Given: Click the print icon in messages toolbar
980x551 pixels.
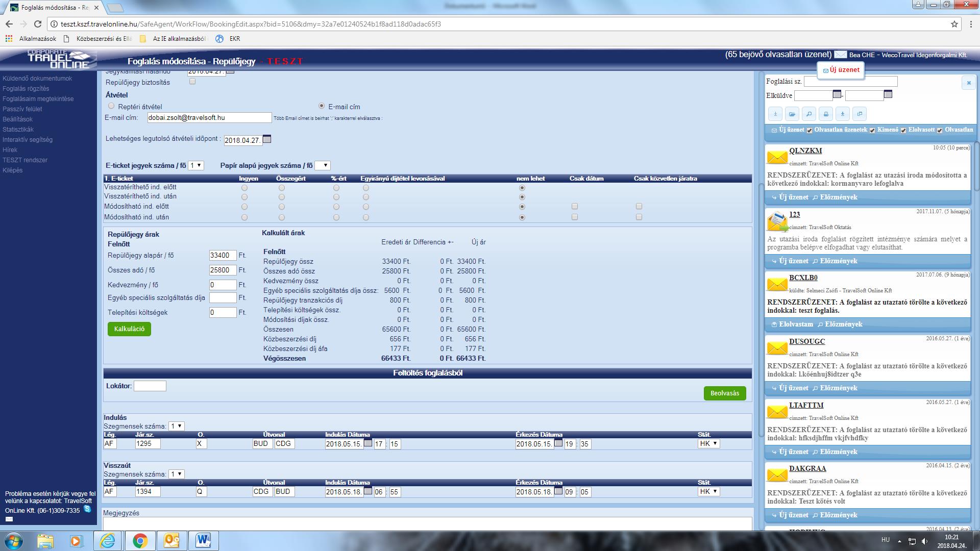Looking at the screenshot, I should click(x=826, y=114).
